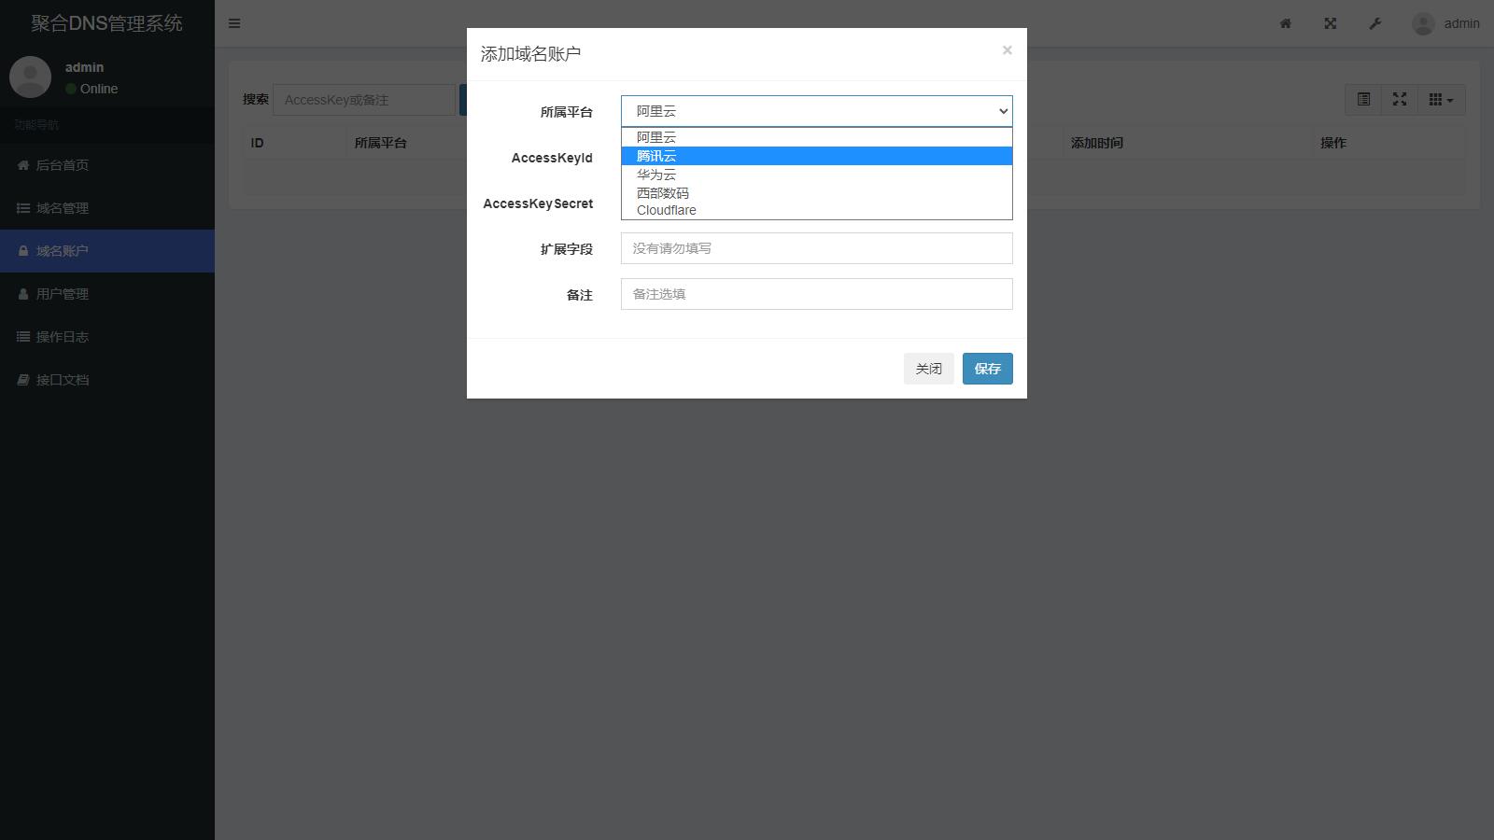The height and width of the screenshot is (840, 1494).
Task: Click the wrench settings icon in header
Action: click(x=1375, y=23)
